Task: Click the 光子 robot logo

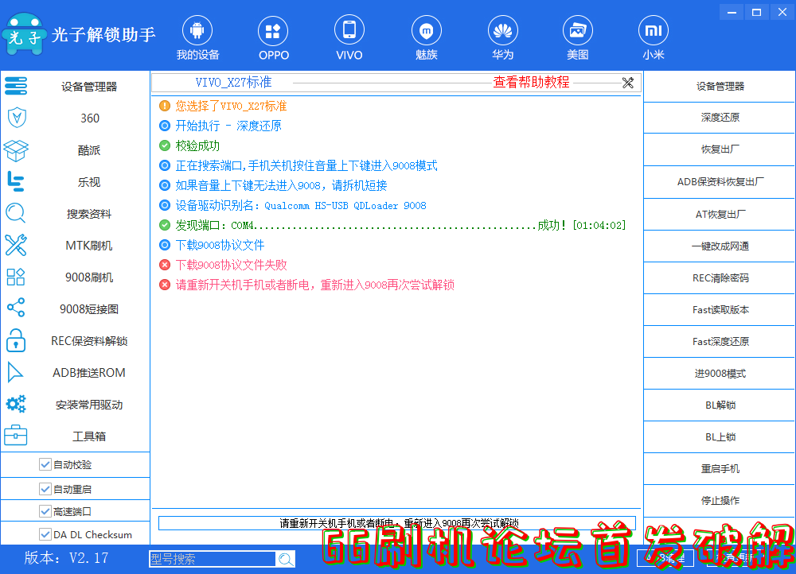Action: pyautogui.click(x=23, y=34)
